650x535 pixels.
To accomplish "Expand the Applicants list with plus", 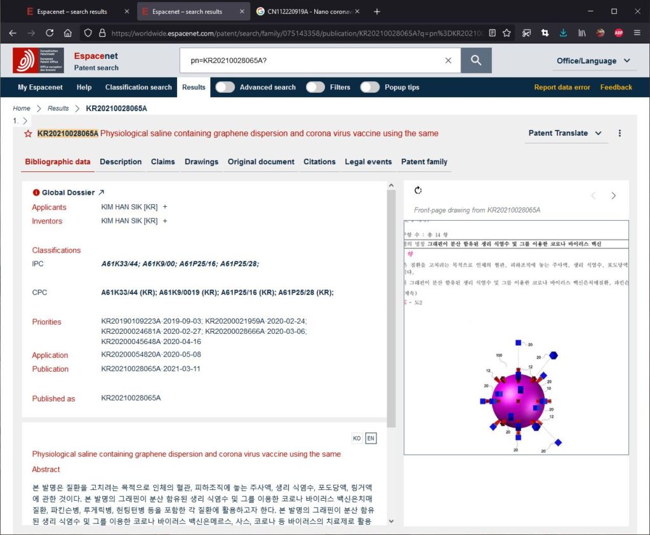I will pos(165,207).
